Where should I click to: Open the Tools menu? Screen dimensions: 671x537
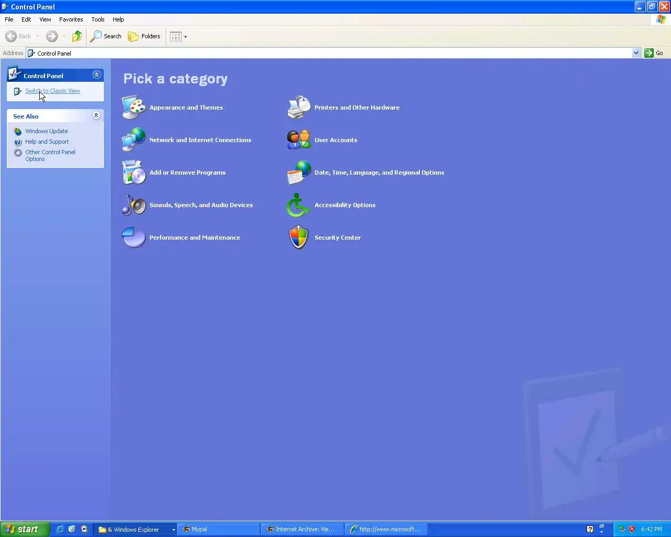tap(98, 19)
